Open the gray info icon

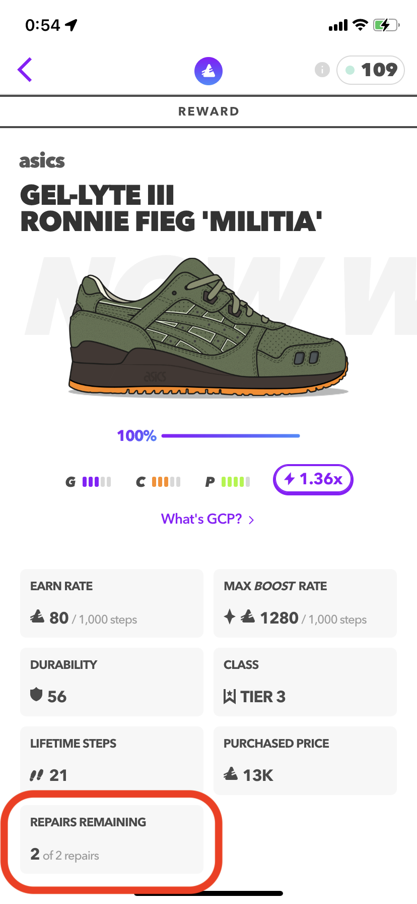coord(322,70)
